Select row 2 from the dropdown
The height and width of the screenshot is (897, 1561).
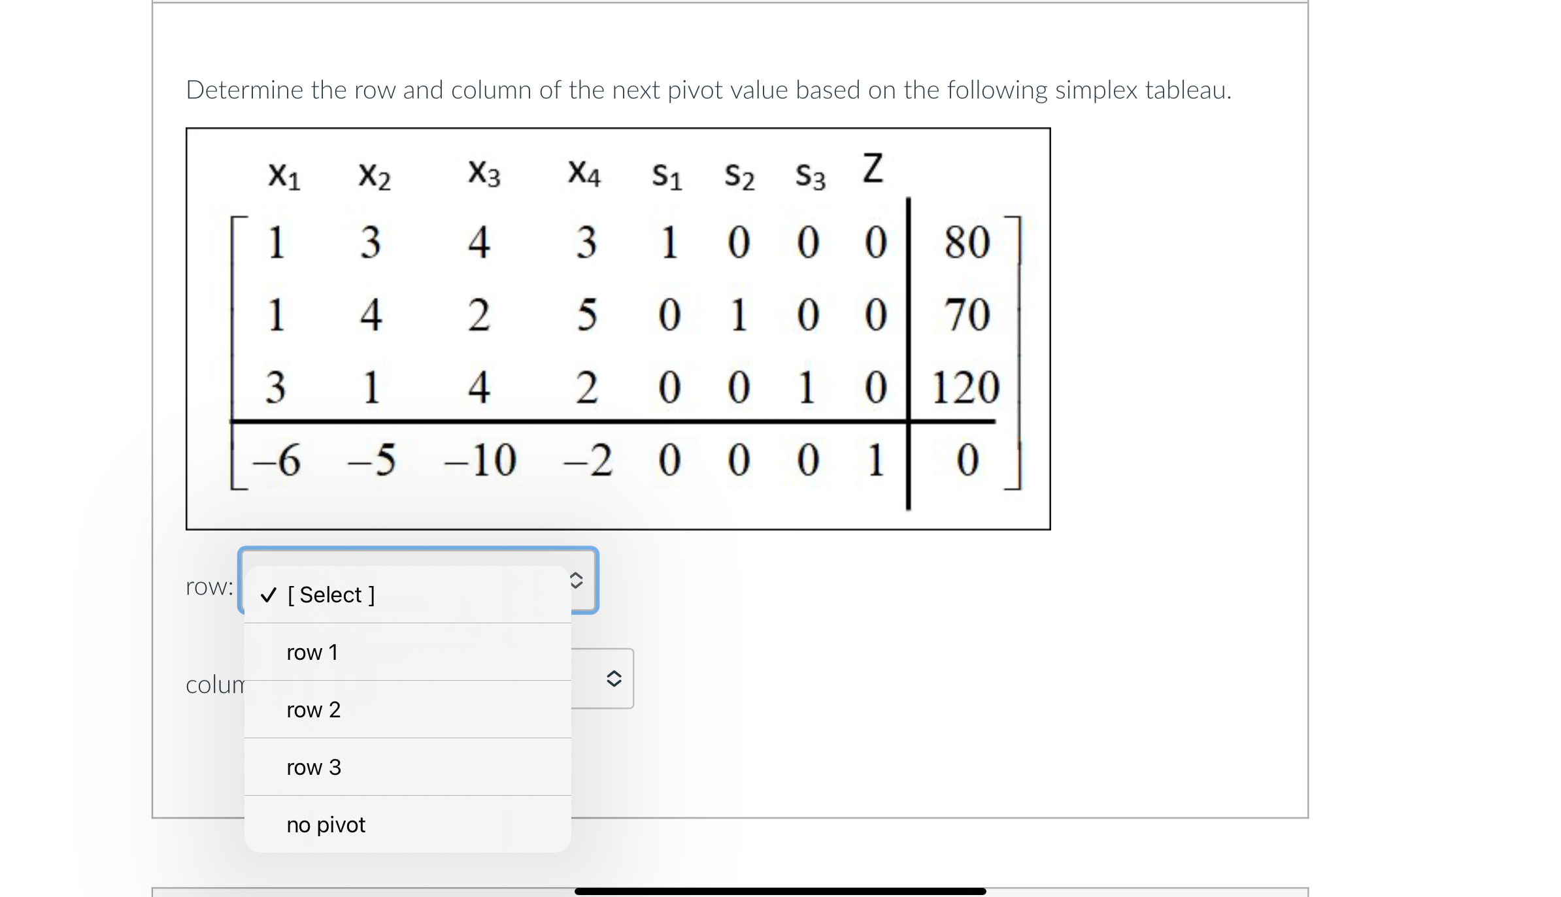pos(314,709)
